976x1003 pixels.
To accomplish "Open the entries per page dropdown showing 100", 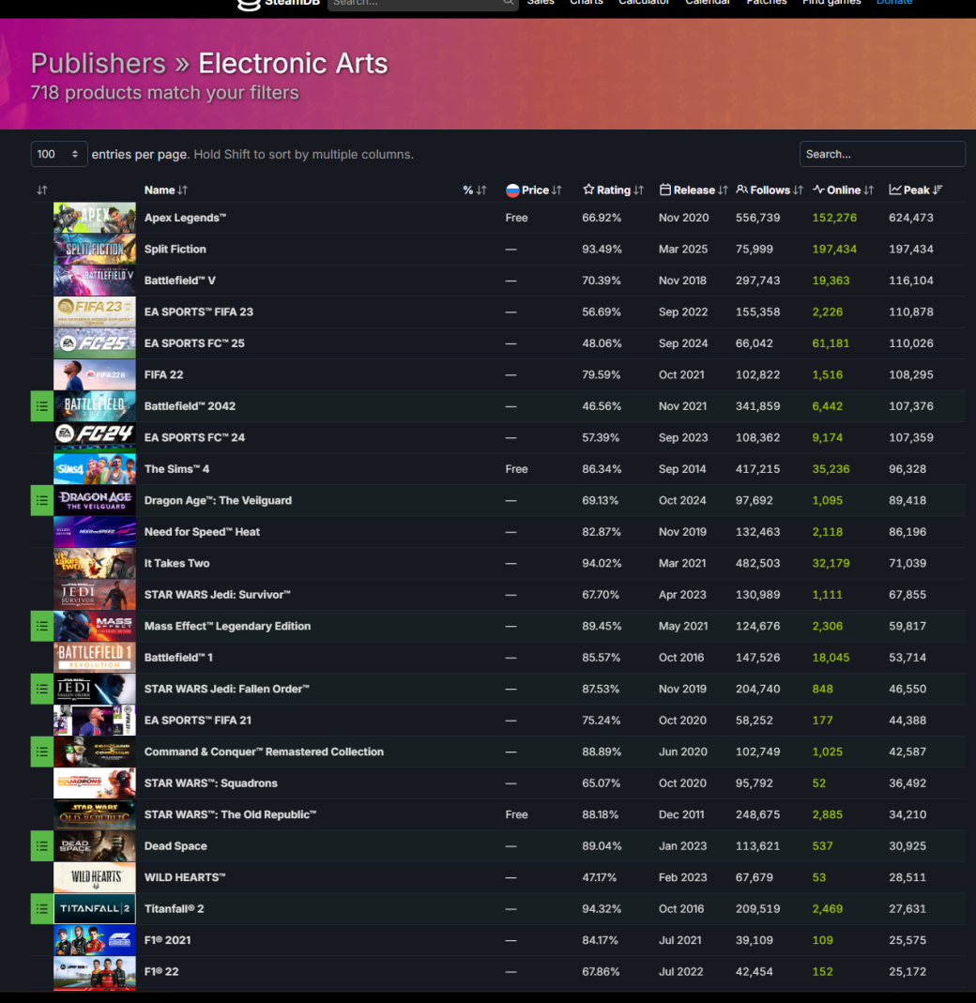I will (59, 154).
